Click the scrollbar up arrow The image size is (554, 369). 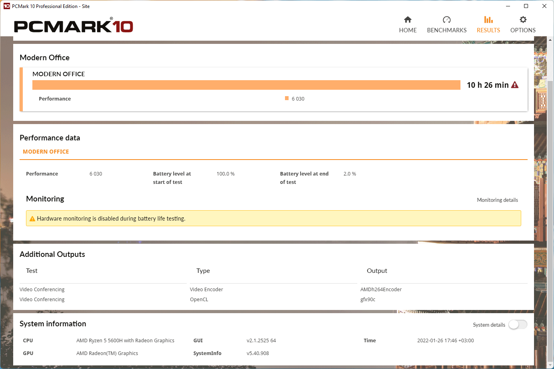tap(550, 40)
